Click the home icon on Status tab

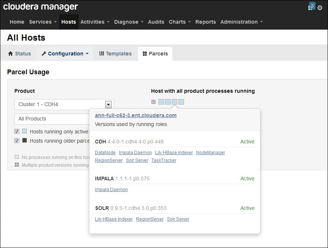(10, 54)
